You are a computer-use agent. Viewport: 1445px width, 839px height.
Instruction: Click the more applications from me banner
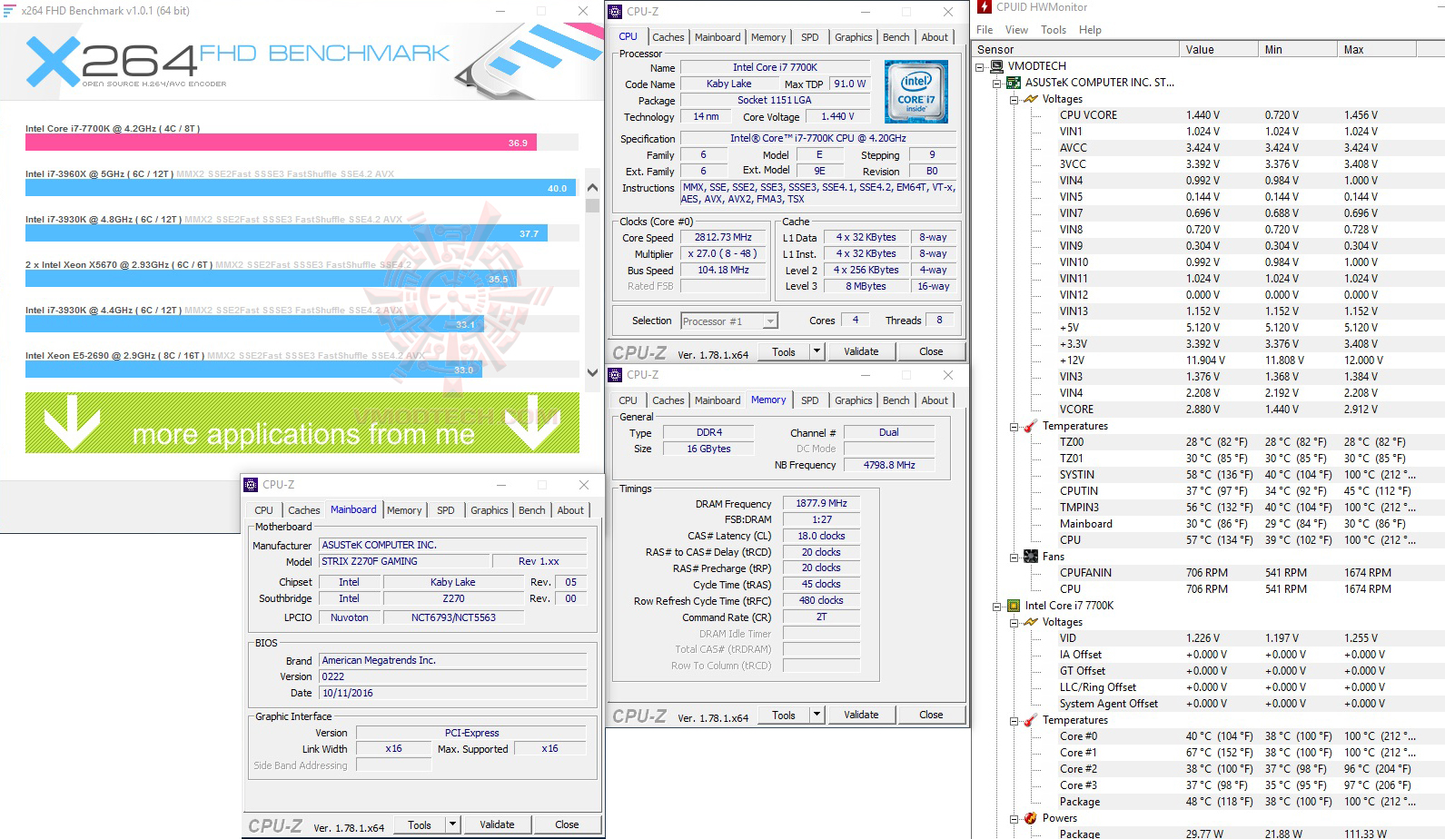[x=302, y=423]
